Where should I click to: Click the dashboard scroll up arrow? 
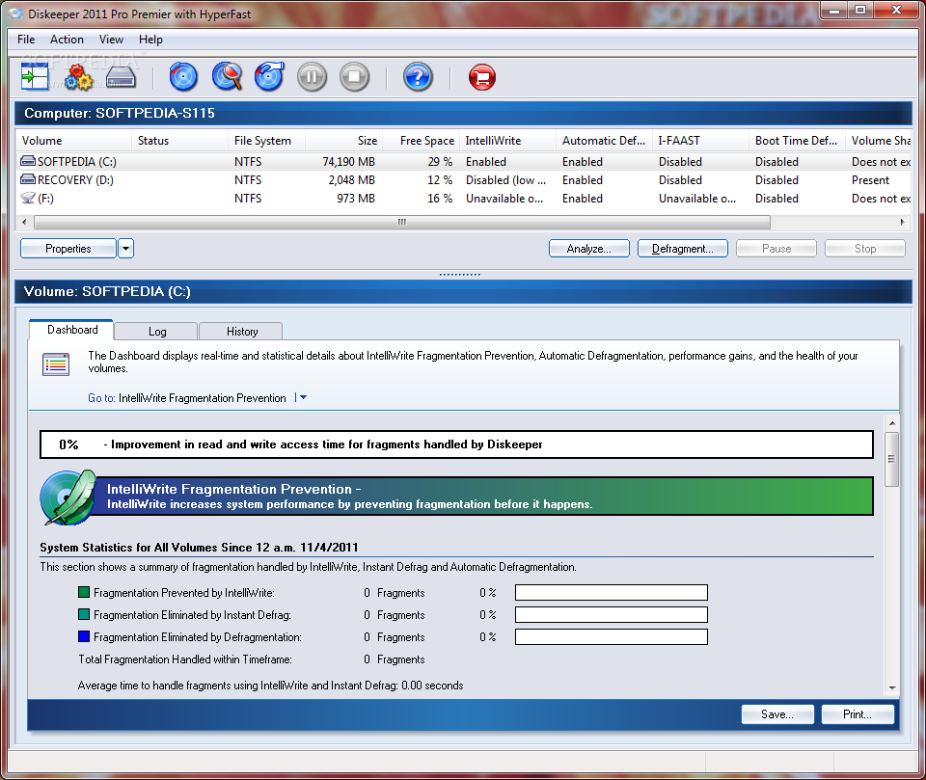891,422
